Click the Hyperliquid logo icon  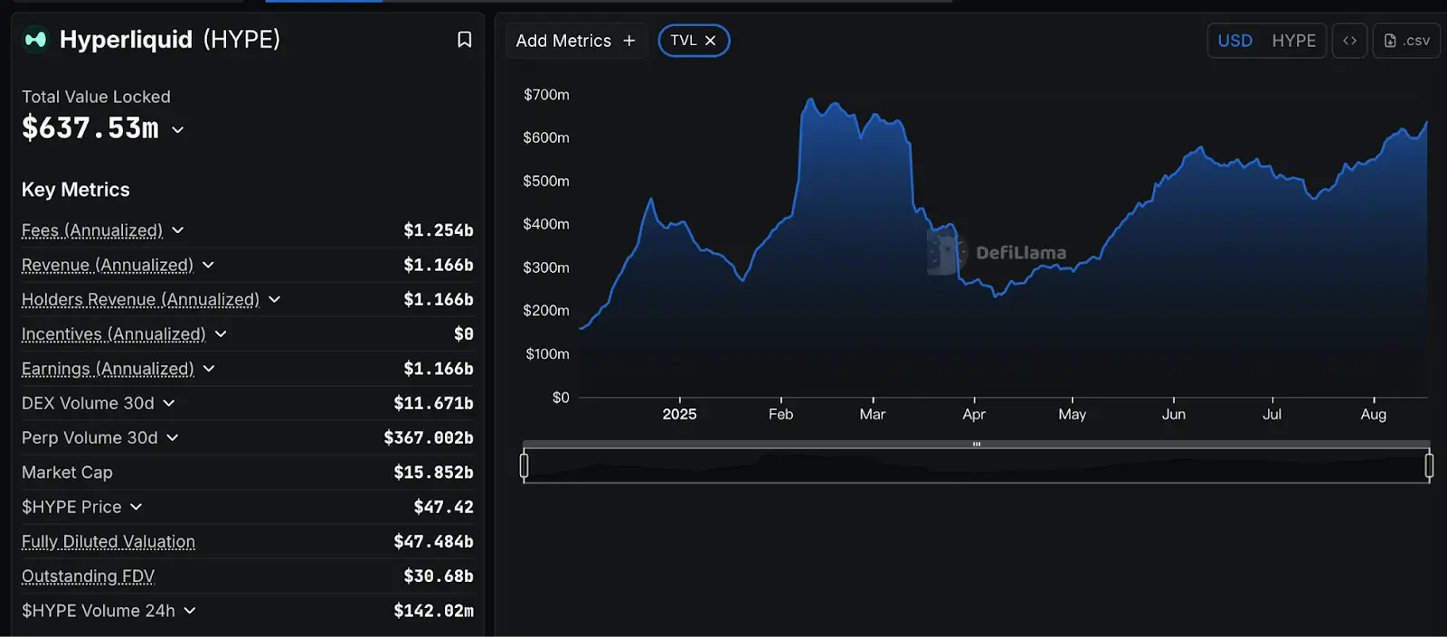[x=35, y=40]
